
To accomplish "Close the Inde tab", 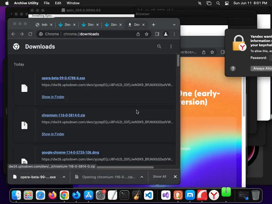I will [51, 25].
